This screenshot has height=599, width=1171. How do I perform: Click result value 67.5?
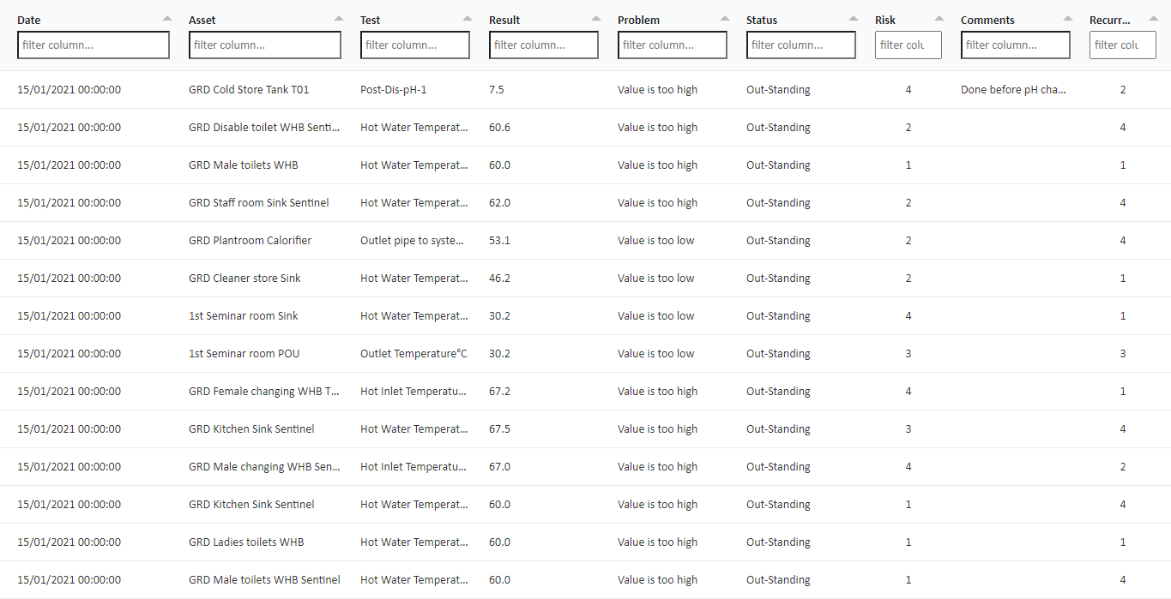pyautogui.click(x=499, y=428)
